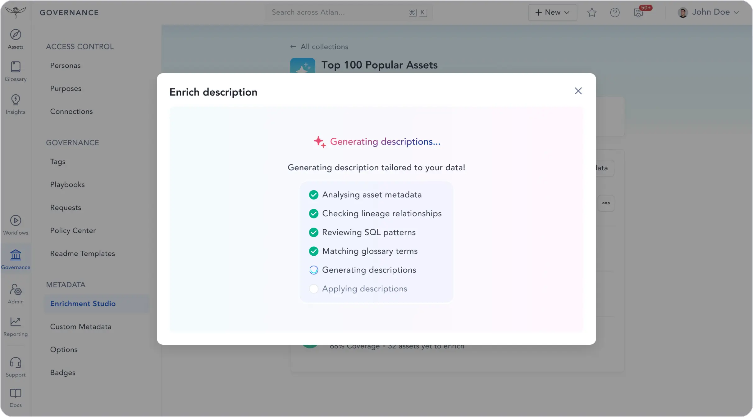The width and height of the screenshot is (753, 417).
Task: Open the Admin settings icon
Action: (16, 292)
